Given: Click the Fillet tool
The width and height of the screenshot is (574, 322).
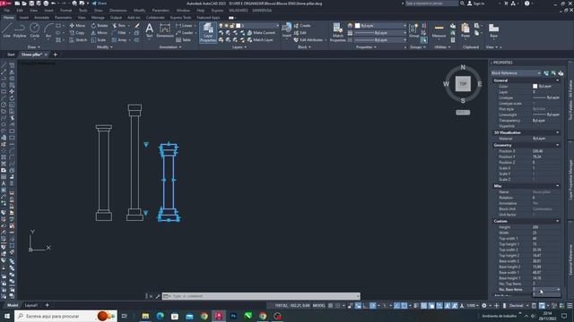Looking at the screenshot, I should tap(118, 32).
